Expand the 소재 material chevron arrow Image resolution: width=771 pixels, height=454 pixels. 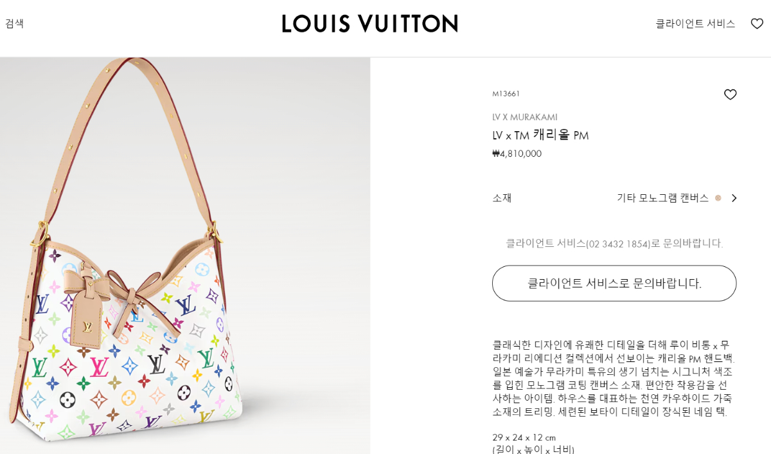tap(734, 198)
